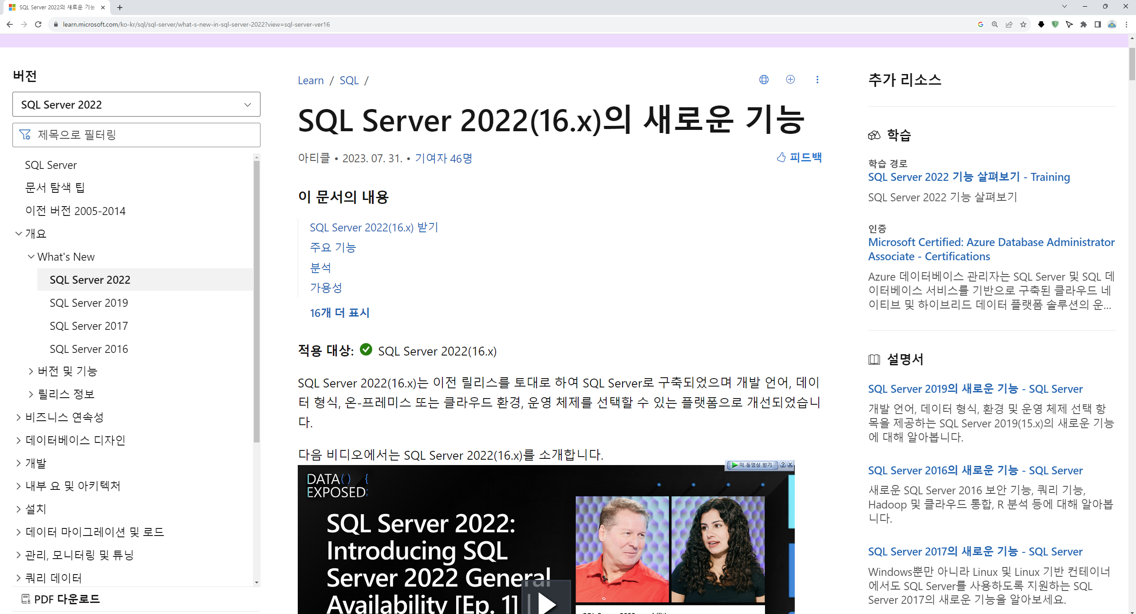Show 16개 더 표시 more sections
Screen dimensions: 1136x614
tap(339, 313)
